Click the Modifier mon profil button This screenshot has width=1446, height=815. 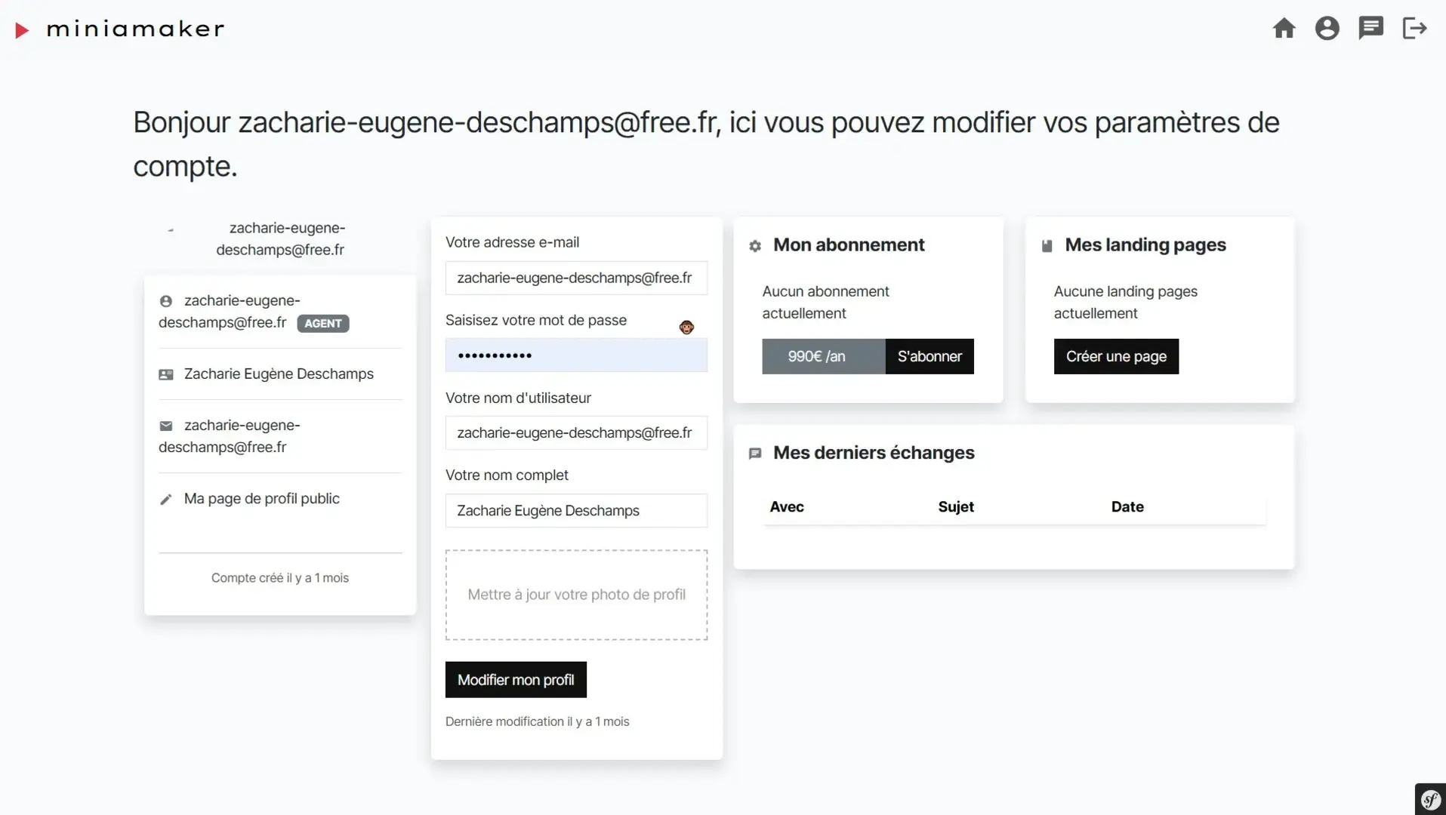click(x=516, y=680)
